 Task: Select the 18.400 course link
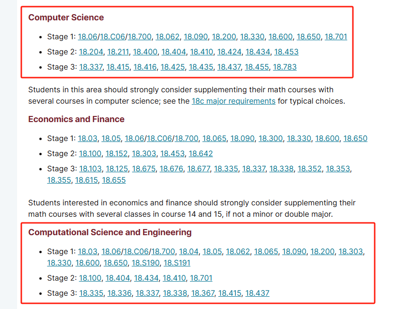coord(145,52)
